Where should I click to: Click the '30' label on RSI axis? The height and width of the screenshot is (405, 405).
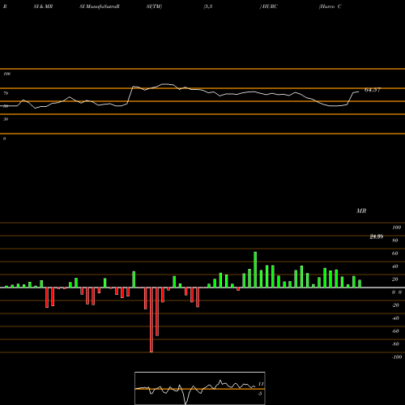pyautogui.click(x=6, y=119)
